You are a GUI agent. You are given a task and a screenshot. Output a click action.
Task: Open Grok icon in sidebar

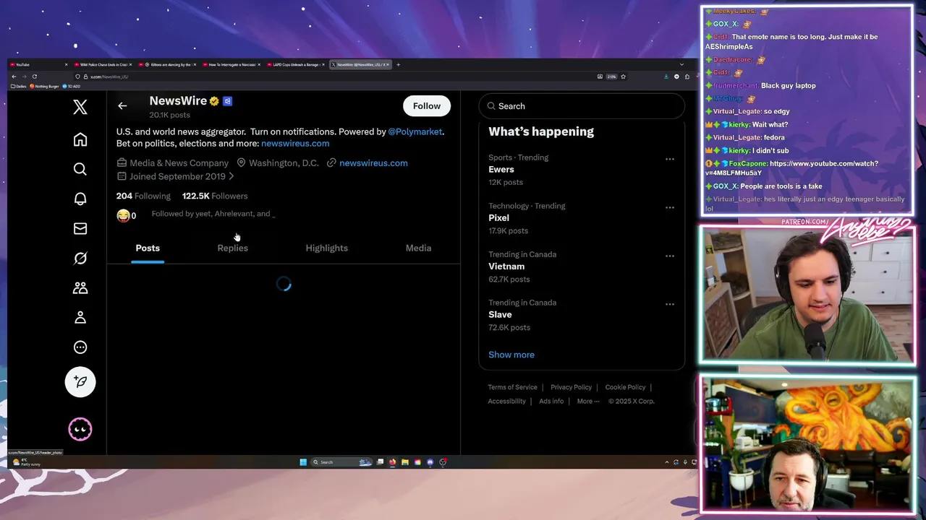[x=80, y=258]
